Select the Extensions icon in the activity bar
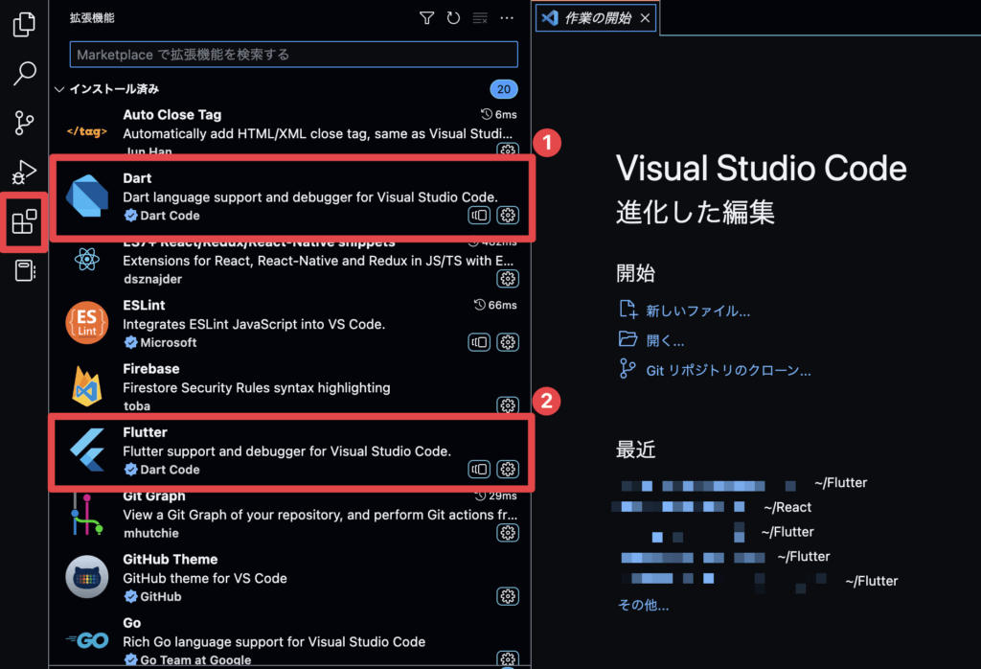981x669 pixels. pyautogui.click(x=24, y=222)
